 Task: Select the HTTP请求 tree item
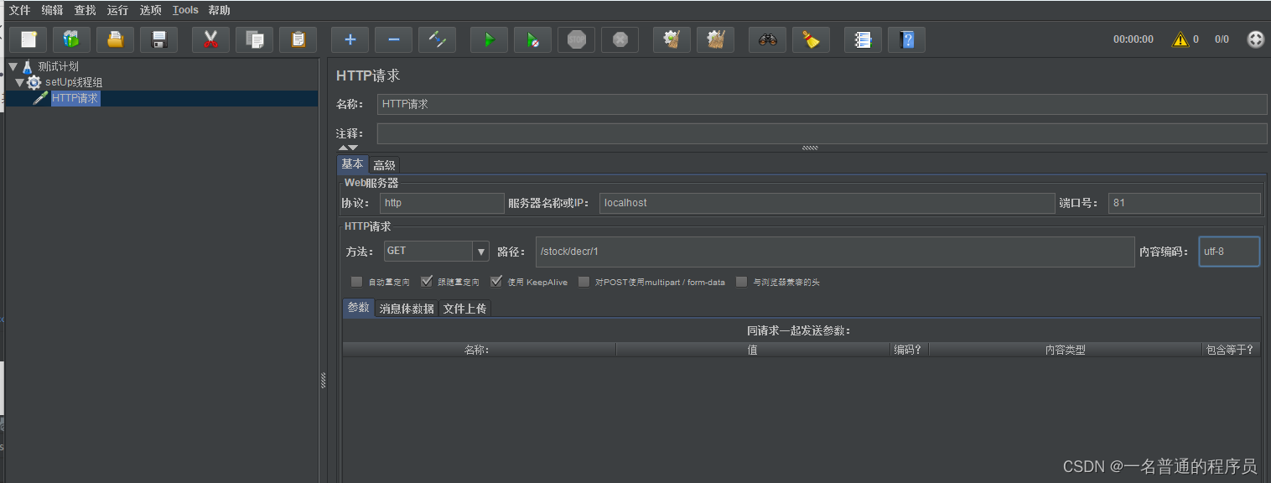tap(75, 98)
